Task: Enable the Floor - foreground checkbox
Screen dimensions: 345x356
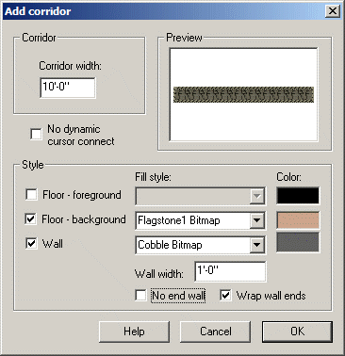Action: click(31, 195)
